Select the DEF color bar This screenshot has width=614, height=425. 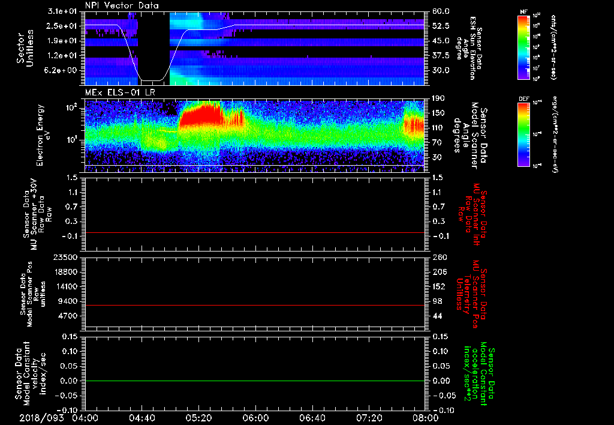(524, 134)
